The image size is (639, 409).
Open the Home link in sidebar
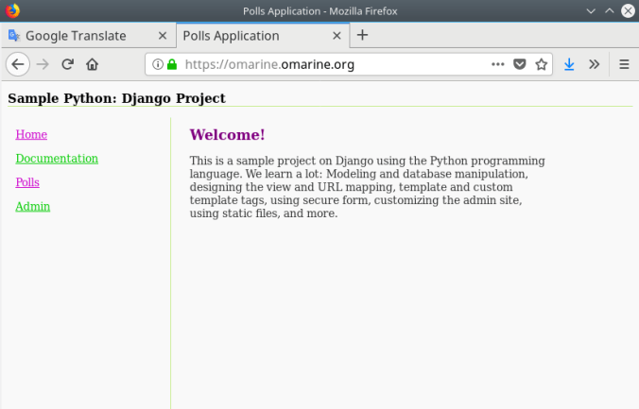(x=31, y=135)
